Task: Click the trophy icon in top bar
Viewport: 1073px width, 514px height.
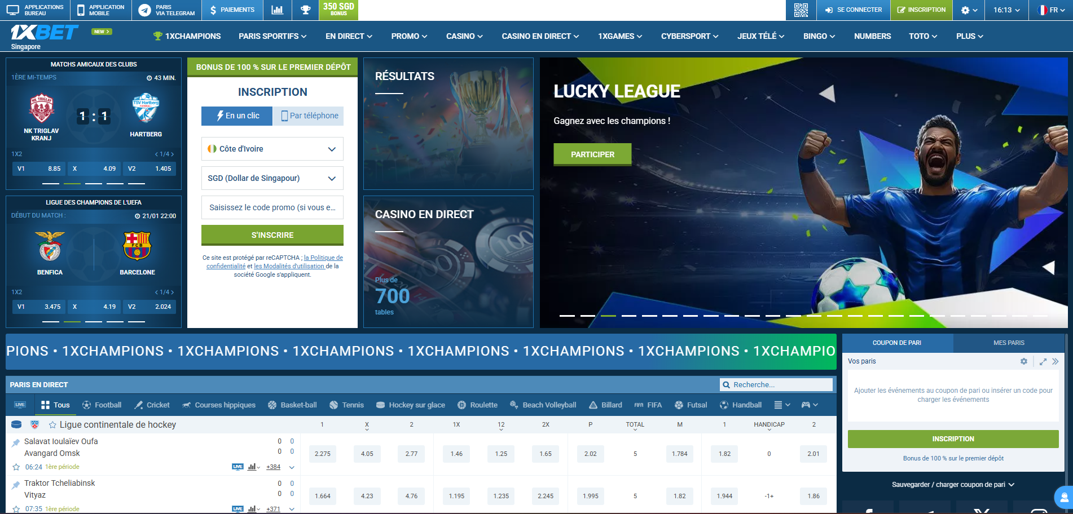Action: pos(306,10)
